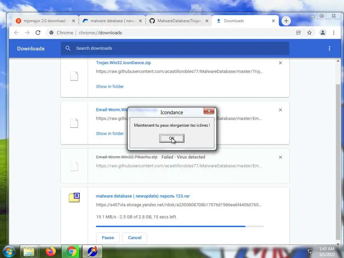Pause the rar download

pyautogui.click(x=108, y=238)
